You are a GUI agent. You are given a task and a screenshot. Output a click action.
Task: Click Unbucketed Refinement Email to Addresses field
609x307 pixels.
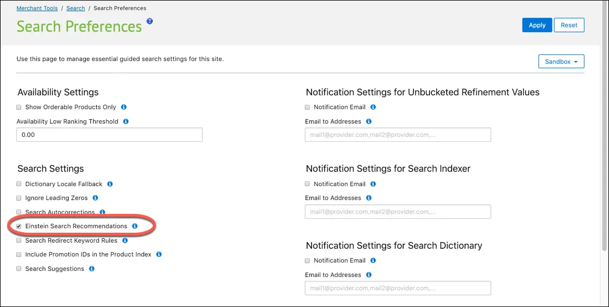coord(397,135)
